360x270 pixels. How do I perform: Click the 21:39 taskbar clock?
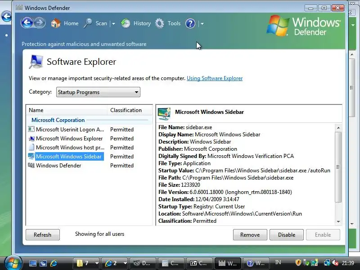click(348, 263)
